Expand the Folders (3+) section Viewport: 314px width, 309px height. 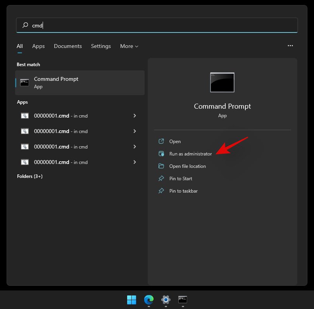(30, 176)
